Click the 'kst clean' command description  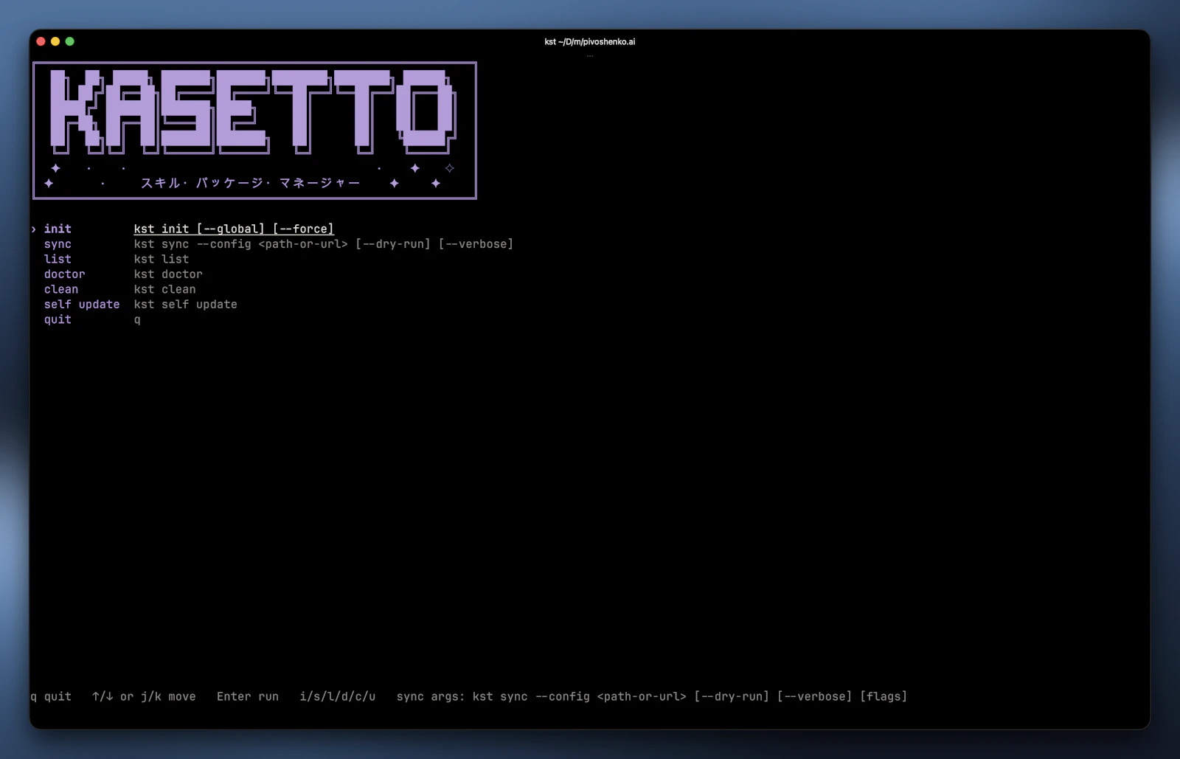click(165, 290)
